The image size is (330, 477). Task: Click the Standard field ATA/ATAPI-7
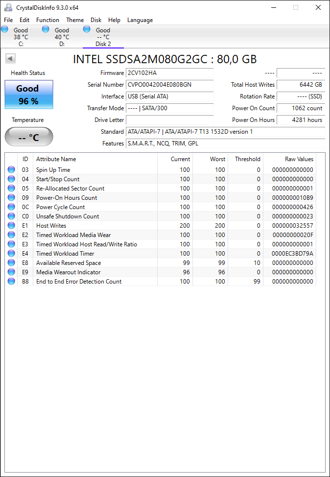point(226,132)
